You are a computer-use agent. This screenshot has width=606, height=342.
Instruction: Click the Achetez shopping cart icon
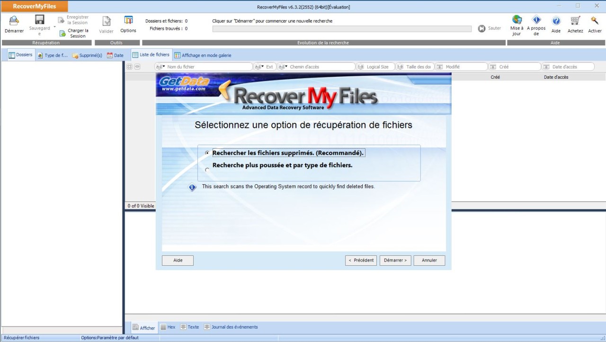[575, 22]
